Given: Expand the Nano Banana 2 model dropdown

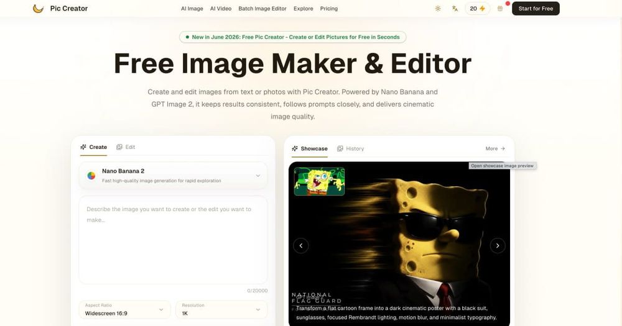Looking at the screenshot, I should coord(173,176).
